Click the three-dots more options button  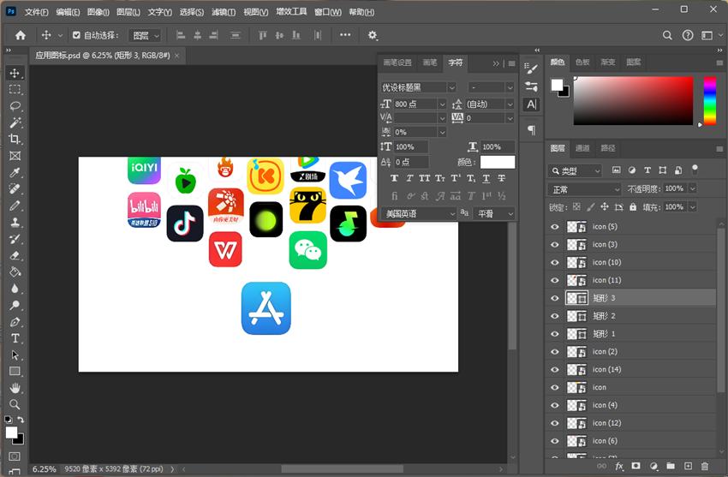coord(345,35)
